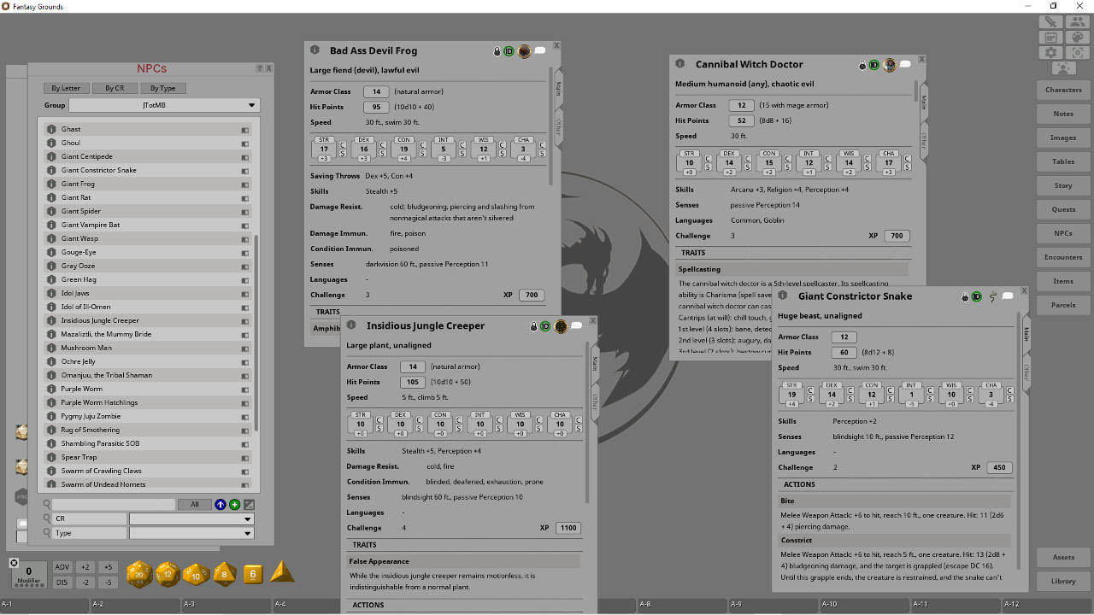Click the green add NPC button
The width and height of the screenshot is (1094, 615).
pos(234,505)
